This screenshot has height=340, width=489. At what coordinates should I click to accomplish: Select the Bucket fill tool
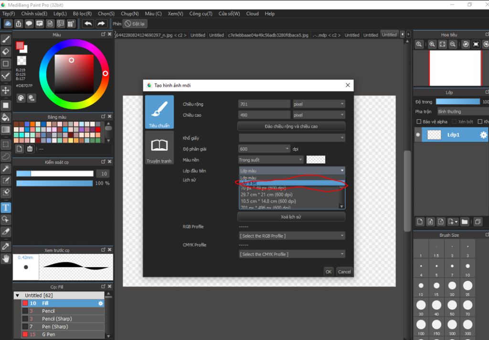6,117
